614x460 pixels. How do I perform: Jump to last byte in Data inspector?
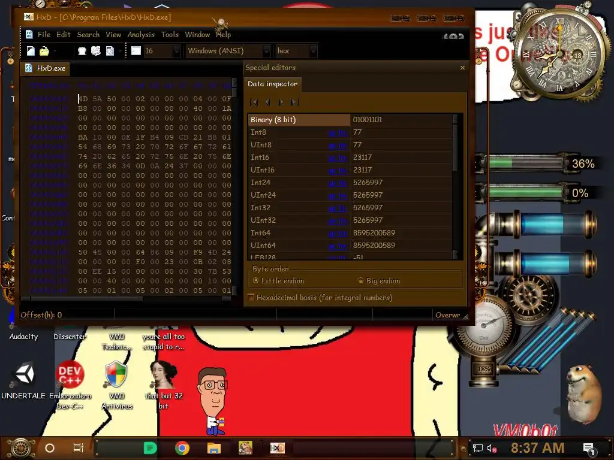[294, 102]
